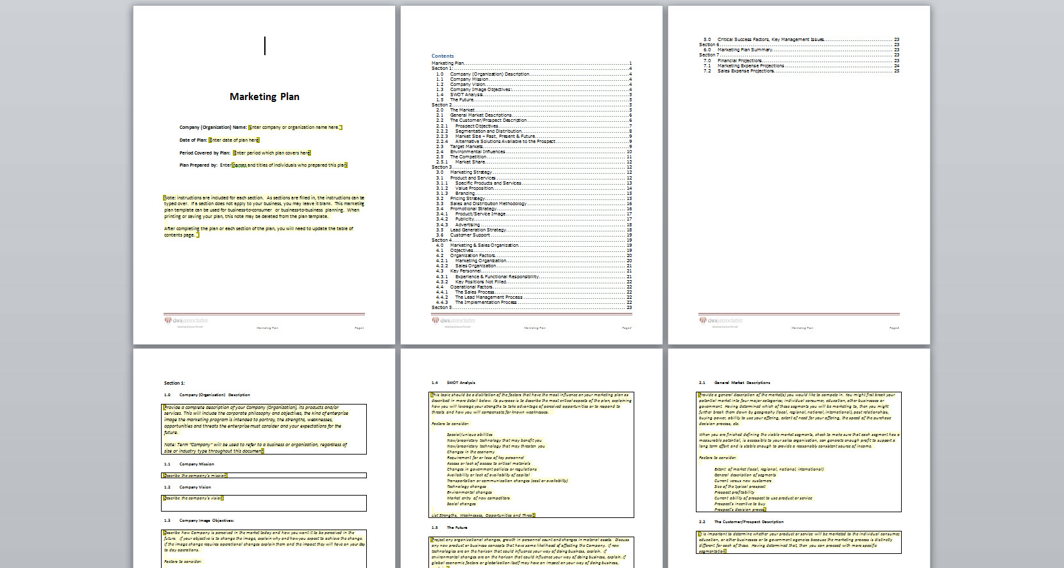1064x568 pixels.
Task: Go to "2.5 The Competition" contents entry
Action: [534, 157]
